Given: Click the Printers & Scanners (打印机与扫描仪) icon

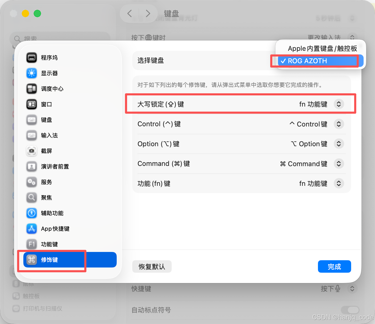Looking at the screenshot, I should click(16, 308).
